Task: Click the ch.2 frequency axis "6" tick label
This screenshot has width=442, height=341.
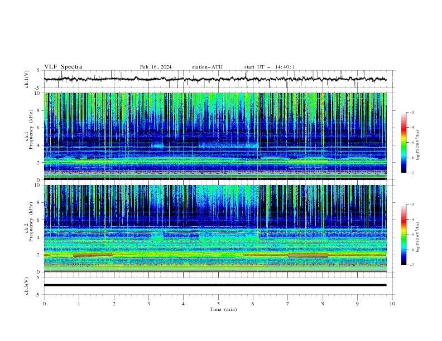Action: click(x=39, y=220)
